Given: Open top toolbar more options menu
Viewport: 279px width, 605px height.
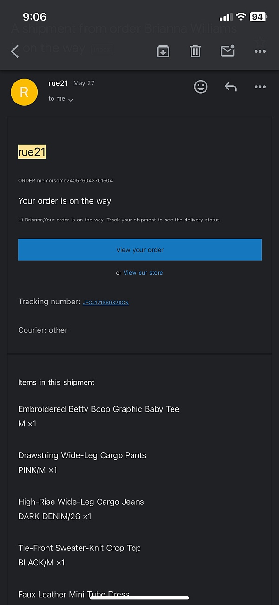Looking at the screenshot, I should 260,52.
